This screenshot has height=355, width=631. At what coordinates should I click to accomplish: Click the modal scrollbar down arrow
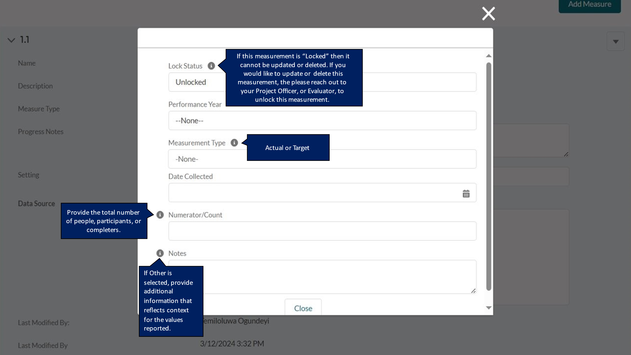(x=489, y=308)
